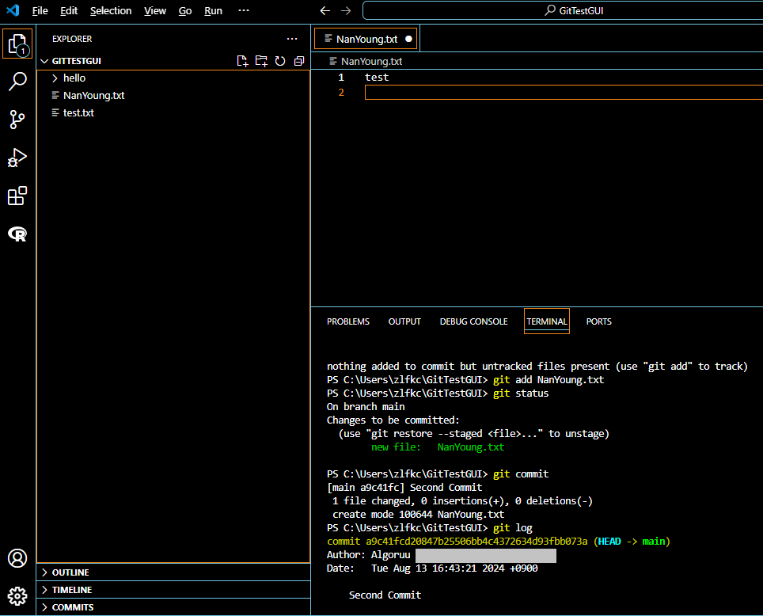Switch to the PROBLEMS panel tab
Screen dimensions: 763x616
tap(348, 321)
